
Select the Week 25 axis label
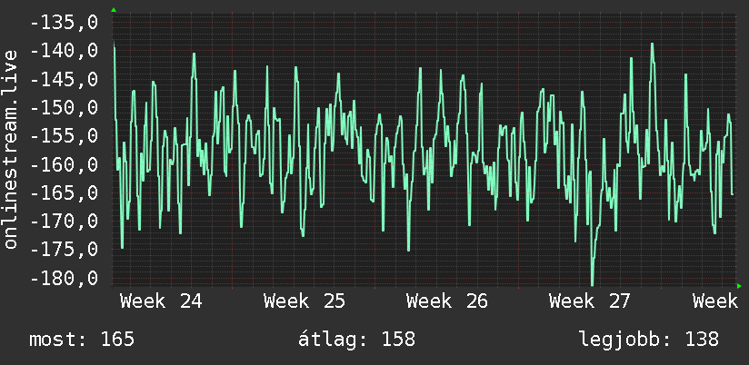(x=305, y=301)
